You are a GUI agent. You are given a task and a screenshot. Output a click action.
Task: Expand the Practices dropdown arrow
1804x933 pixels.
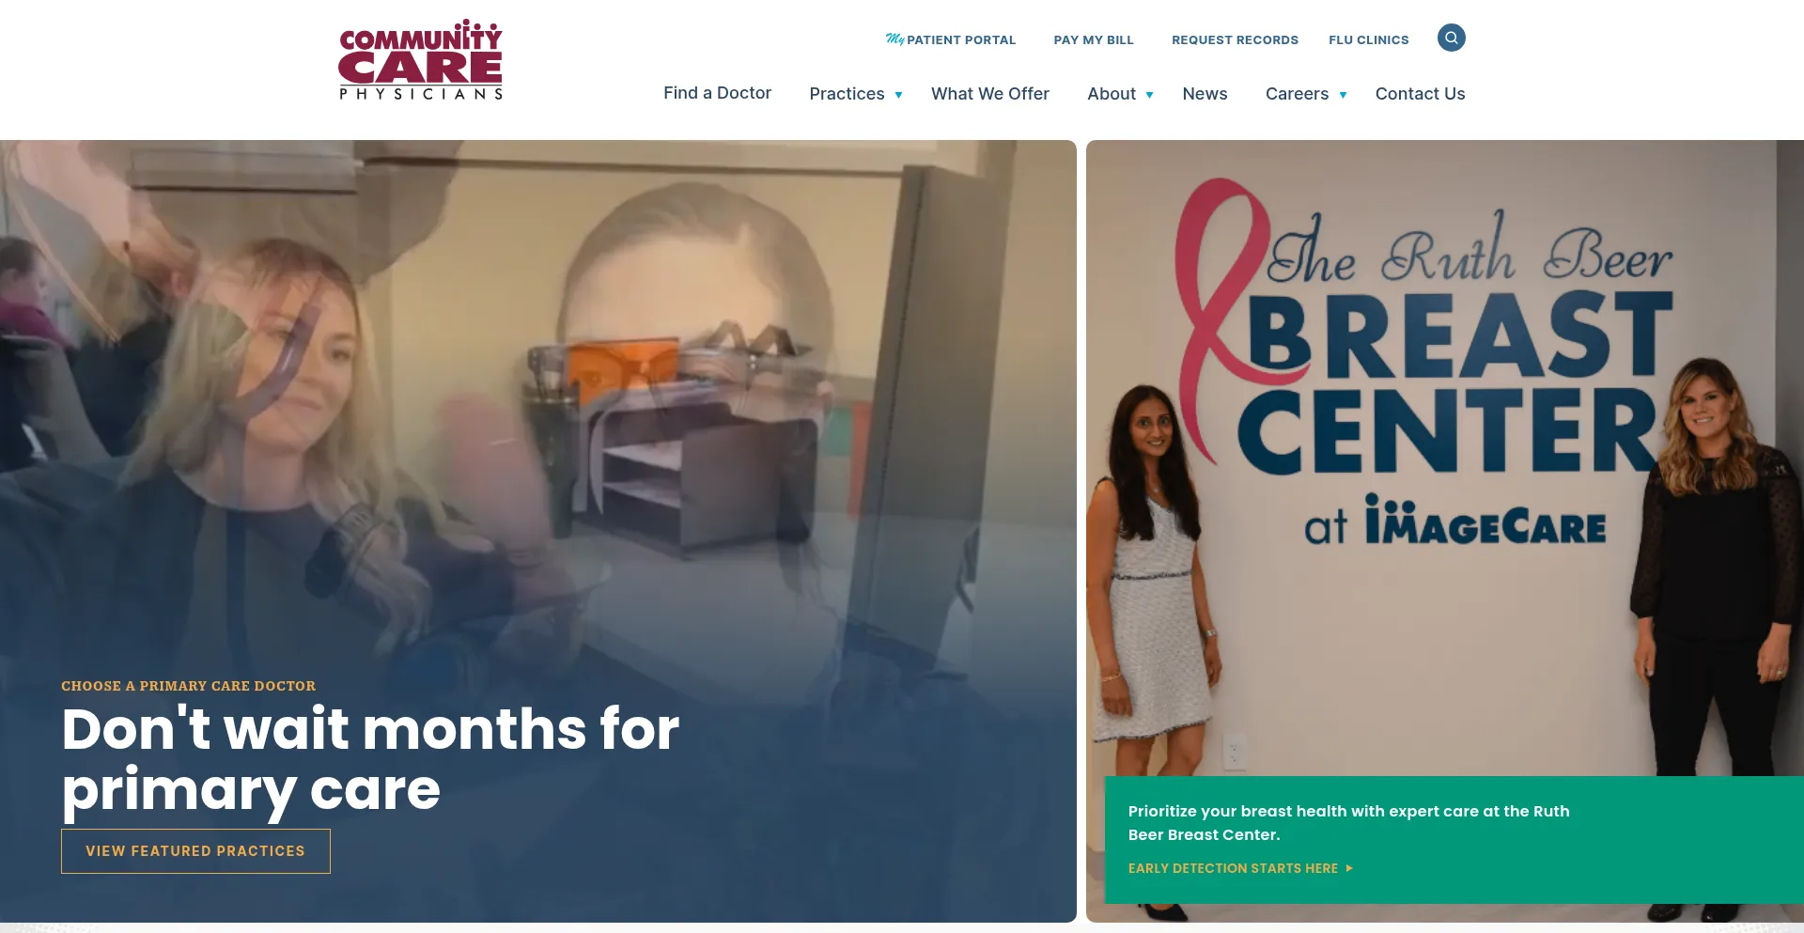coord(898,95)
